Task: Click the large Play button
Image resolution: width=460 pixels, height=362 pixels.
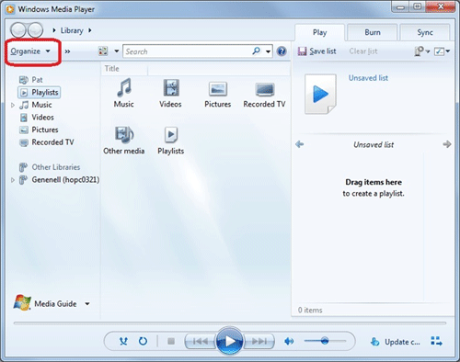Action: [x=229, y=341]
